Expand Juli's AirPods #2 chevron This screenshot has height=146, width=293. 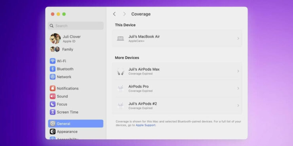[238, 105]
